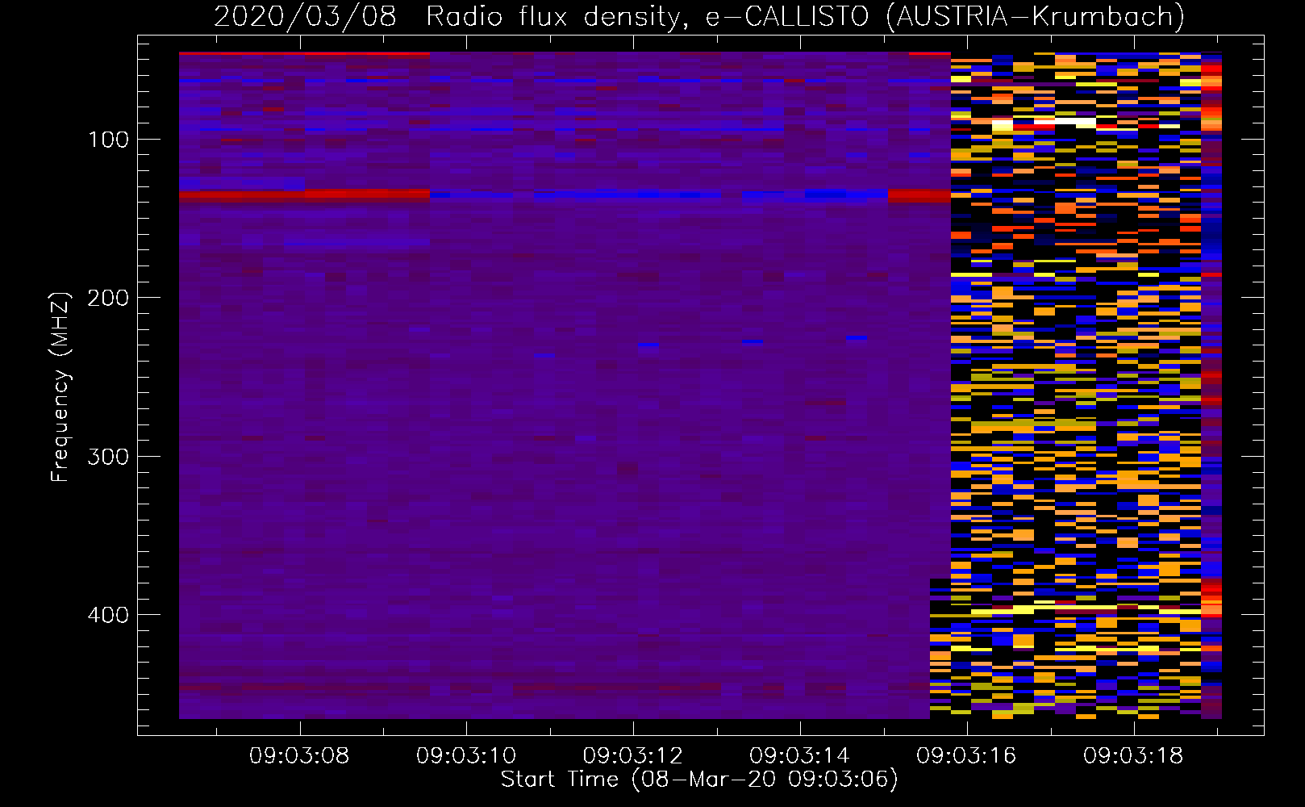Click the 100 frequency tick label
1305x807 pixels.
(109, 140)
